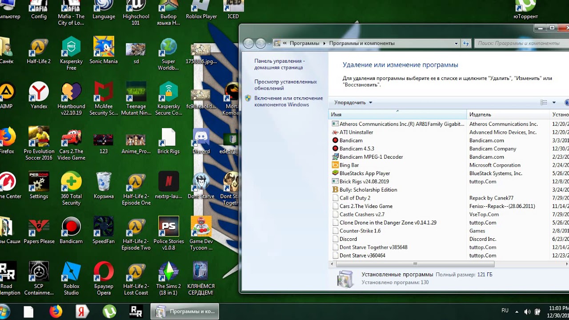Click the Программы breadcrumb in address bar
This screenshot has width=569, height=320.
(x=305, y=44)
